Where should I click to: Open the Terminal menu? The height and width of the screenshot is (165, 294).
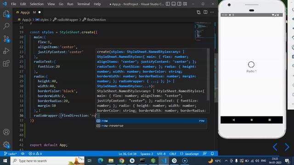click(84, 4)
